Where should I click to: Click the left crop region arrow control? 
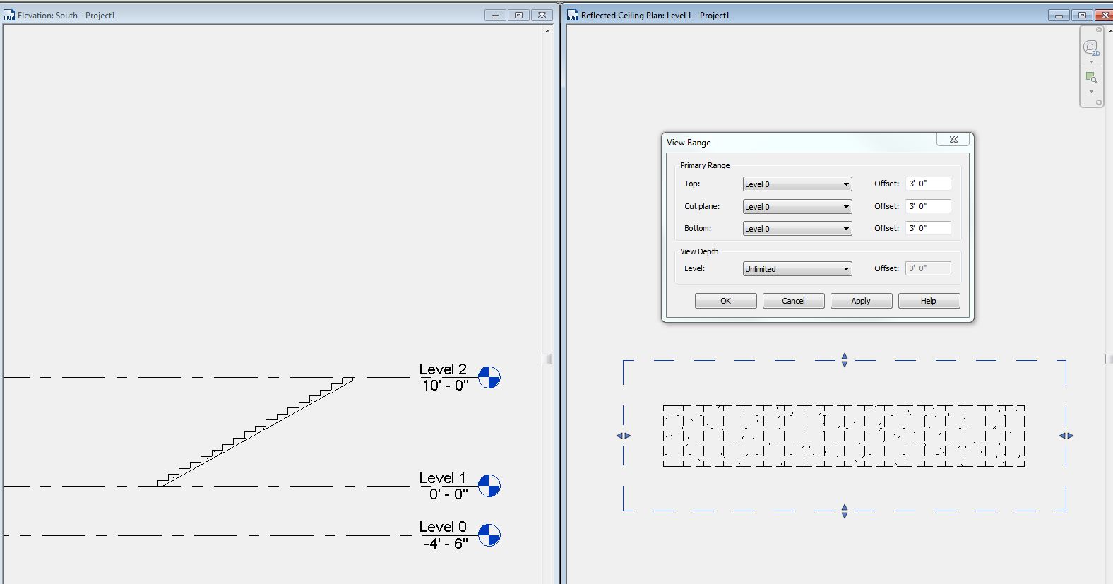tap(624, 436)
